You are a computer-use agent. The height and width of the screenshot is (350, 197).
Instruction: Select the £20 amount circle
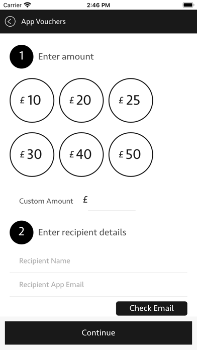[81, 100]
